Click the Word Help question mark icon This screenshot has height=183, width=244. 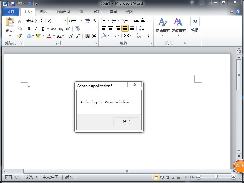click(238, 11)
